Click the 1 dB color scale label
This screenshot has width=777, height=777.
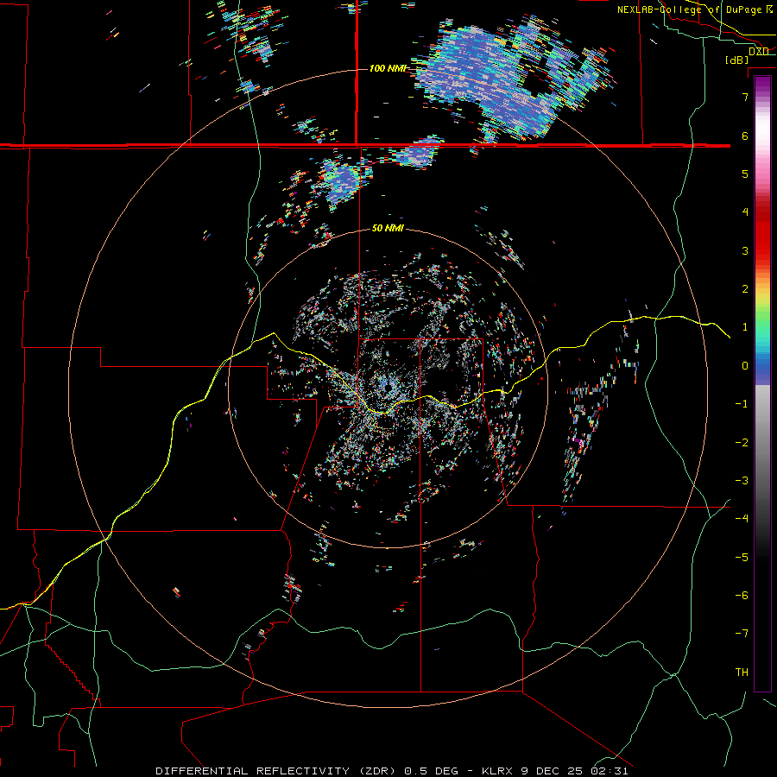tap(745, 327)
